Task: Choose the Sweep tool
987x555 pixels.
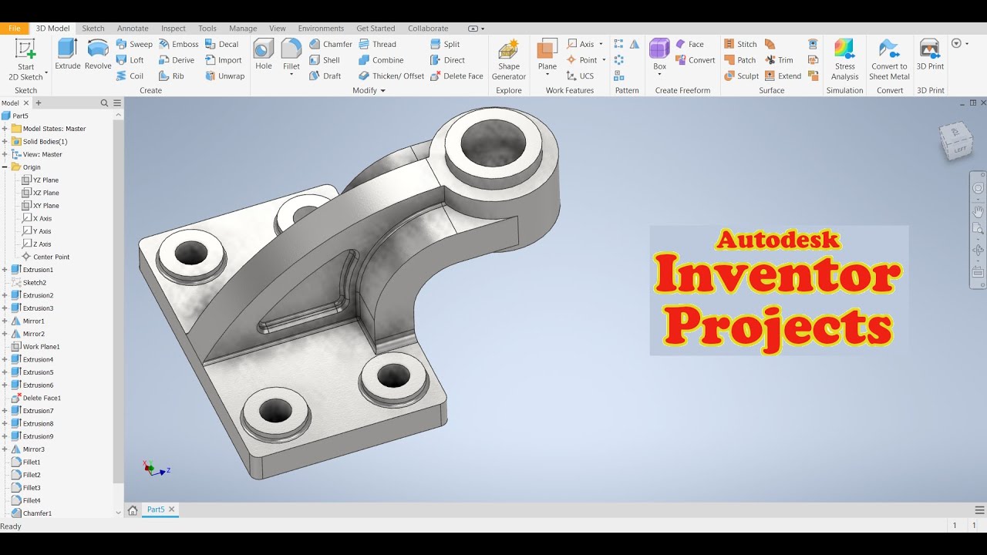Action: 134,44
